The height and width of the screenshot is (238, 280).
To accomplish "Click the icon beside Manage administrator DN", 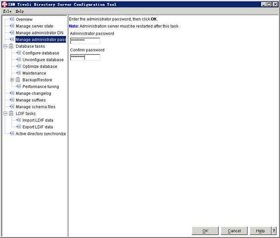I will [12, 33].
